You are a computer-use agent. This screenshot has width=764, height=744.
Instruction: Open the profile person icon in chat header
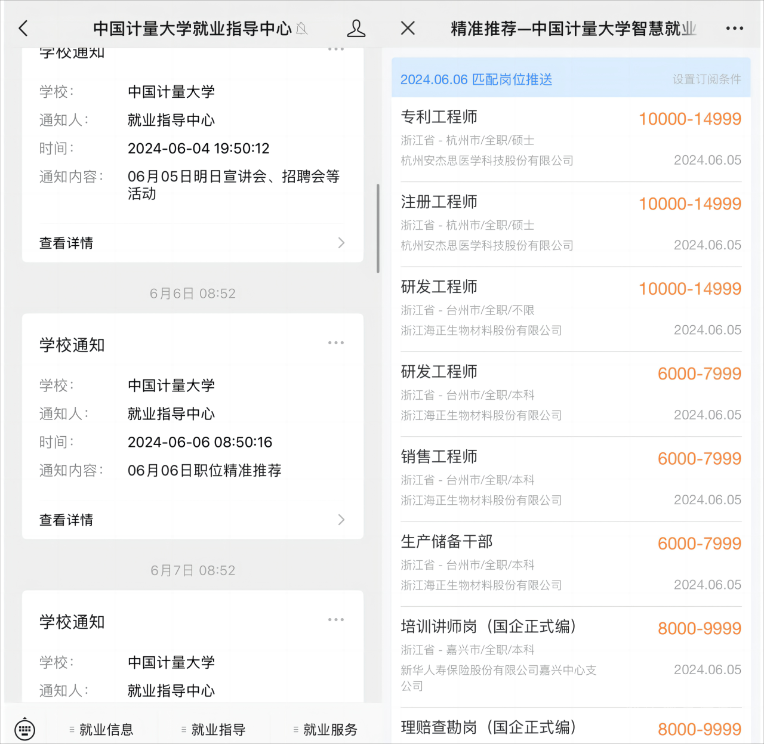coord(356,28)
